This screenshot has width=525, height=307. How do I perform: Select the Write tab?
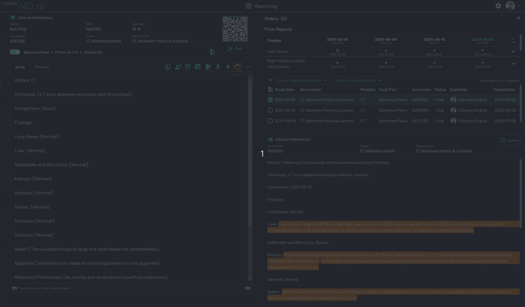coord(20,67)
